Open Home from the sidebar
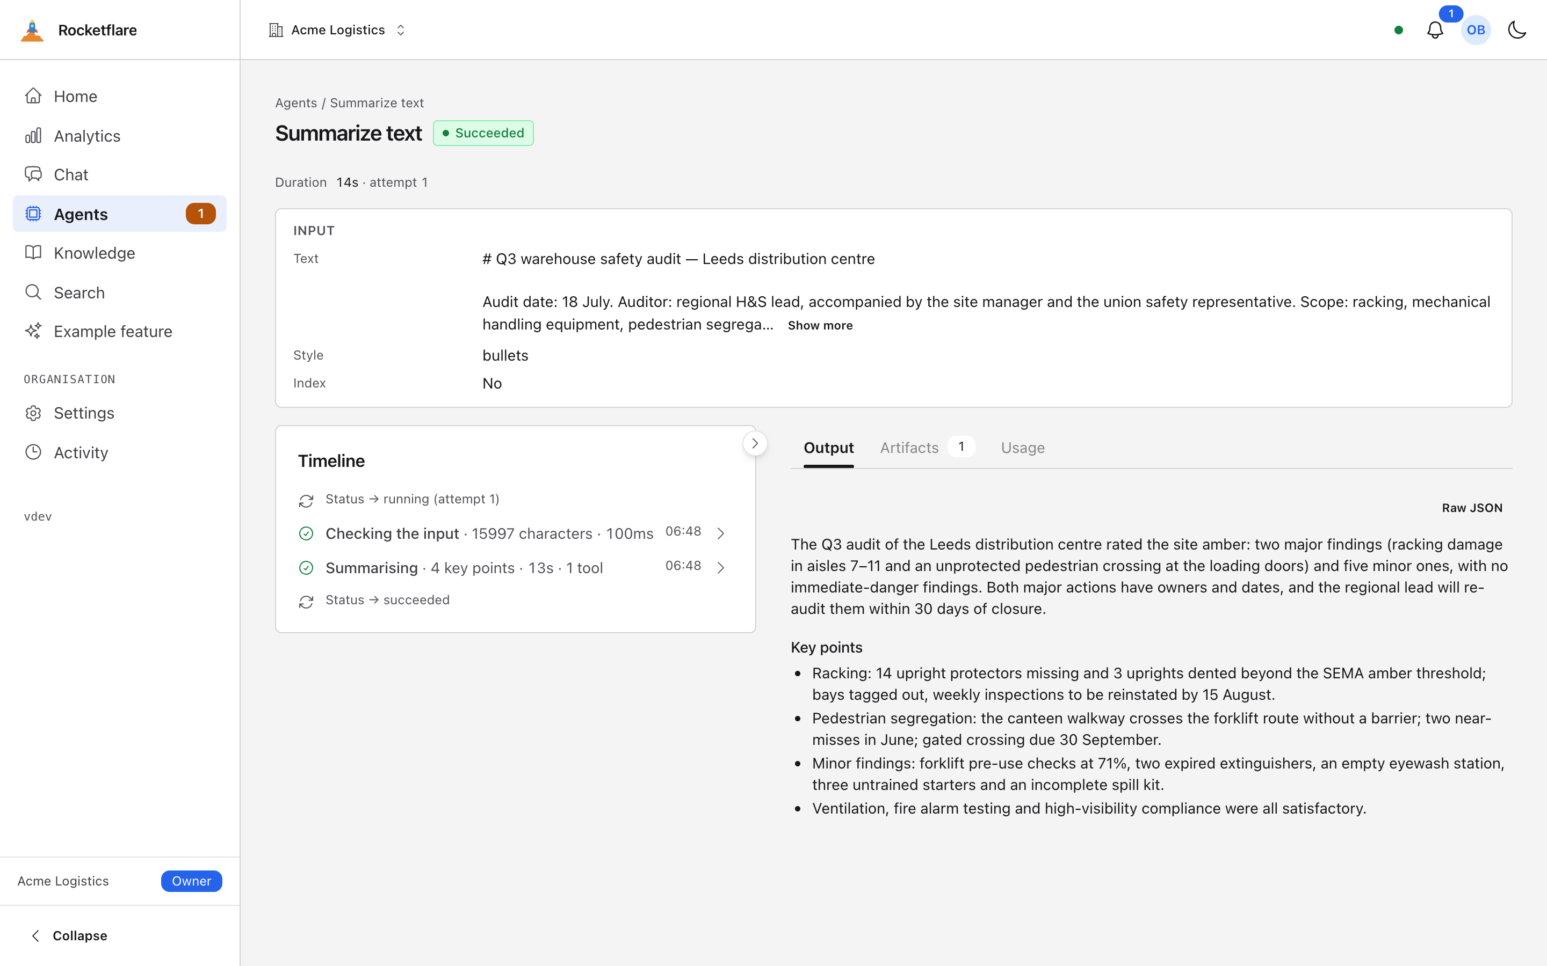The image size is (1547, 966). pos(120,97)
